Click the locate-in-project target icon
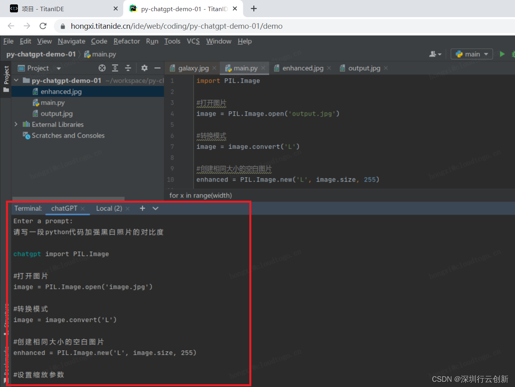 [x=102, y=68]
